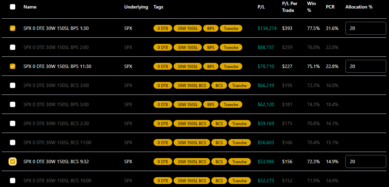
Task: Check the BCS 11:00 strategy checkbox
Action: pyautogui.click(x=12, y=142)
